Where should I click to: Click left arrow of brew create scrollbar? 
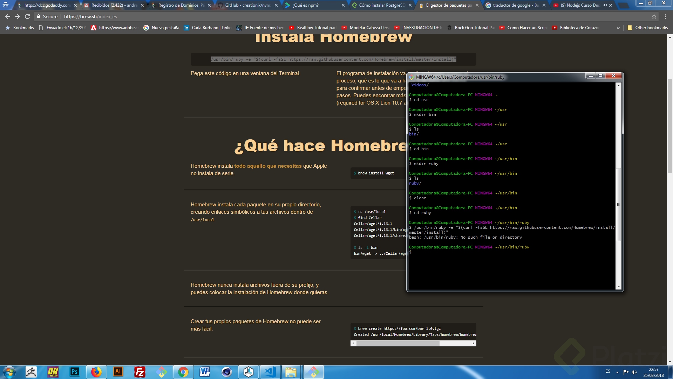click(353, 344)
